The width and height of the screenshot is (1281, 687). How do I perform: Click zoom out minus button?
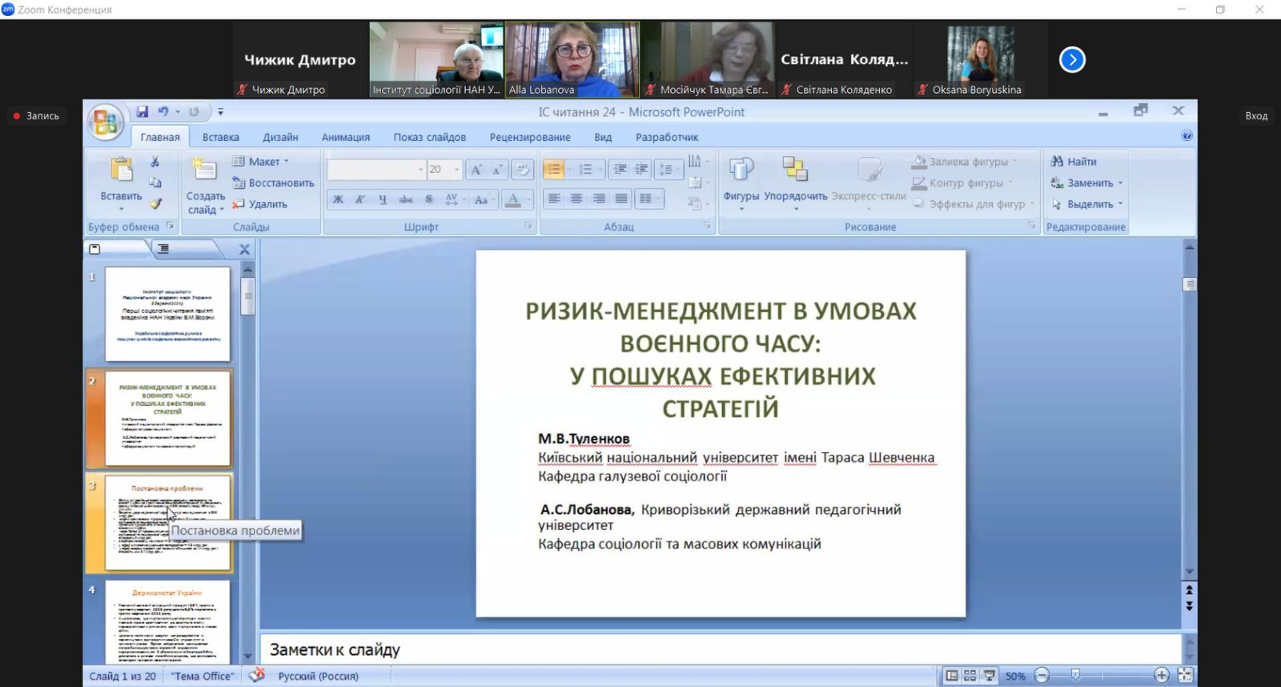(1042, 675)
